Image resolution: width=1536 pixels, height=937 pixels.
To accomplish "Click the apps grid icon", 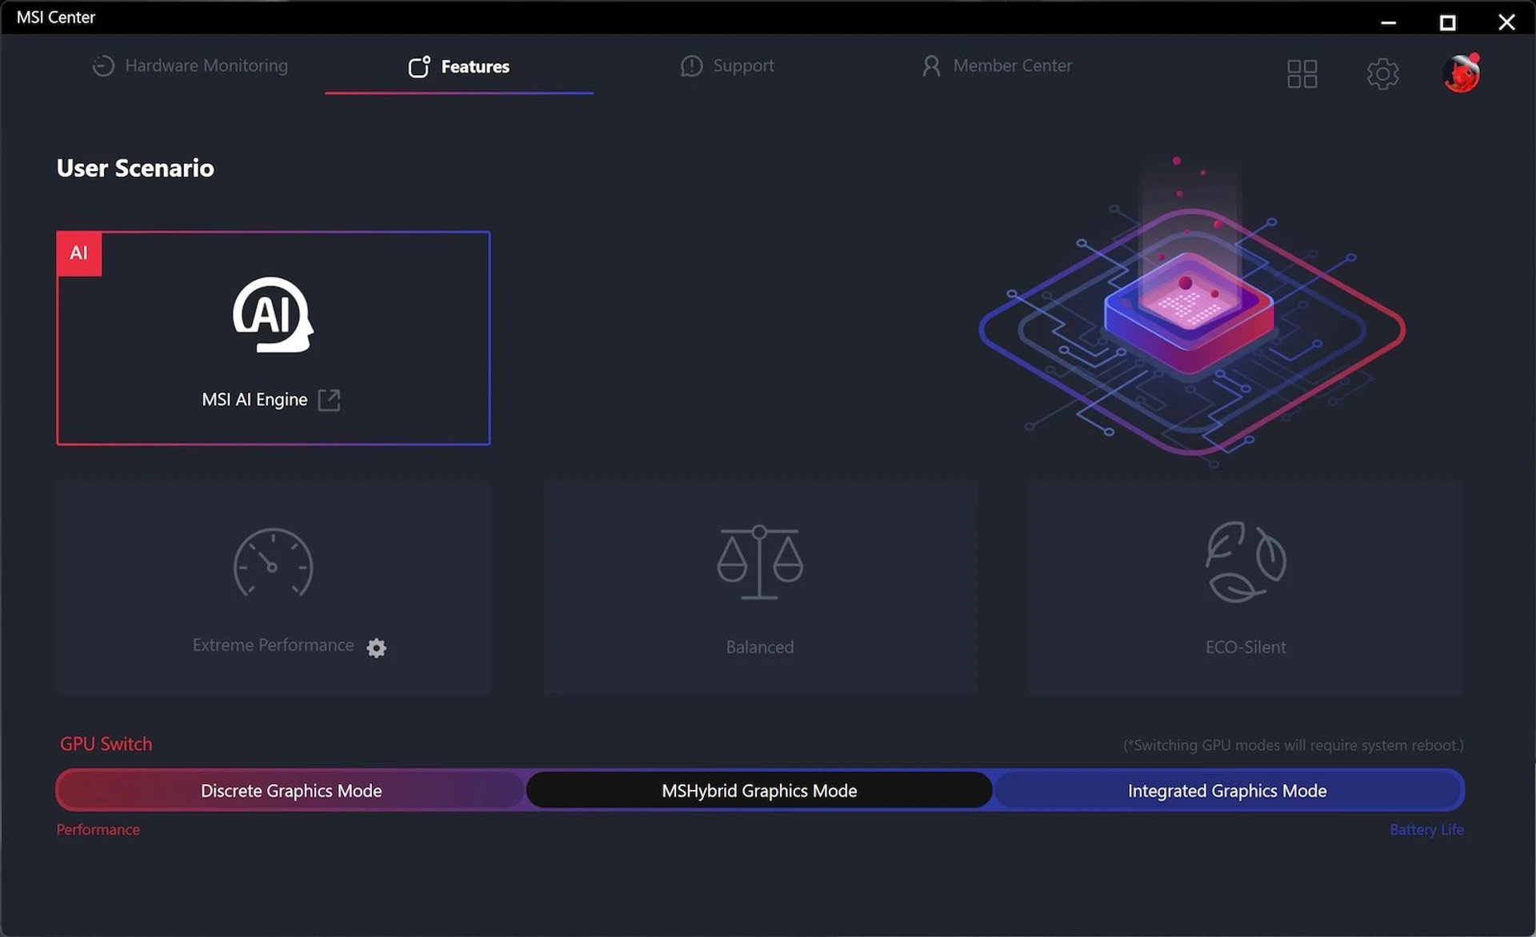I will tap(1302, 74).
